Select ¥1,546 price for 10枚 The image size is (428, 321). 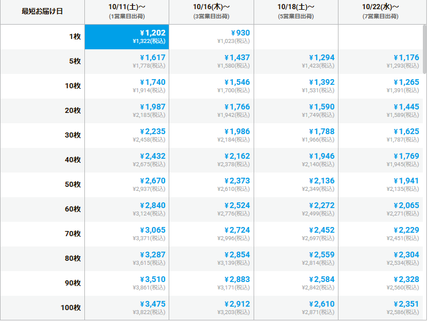211,86
